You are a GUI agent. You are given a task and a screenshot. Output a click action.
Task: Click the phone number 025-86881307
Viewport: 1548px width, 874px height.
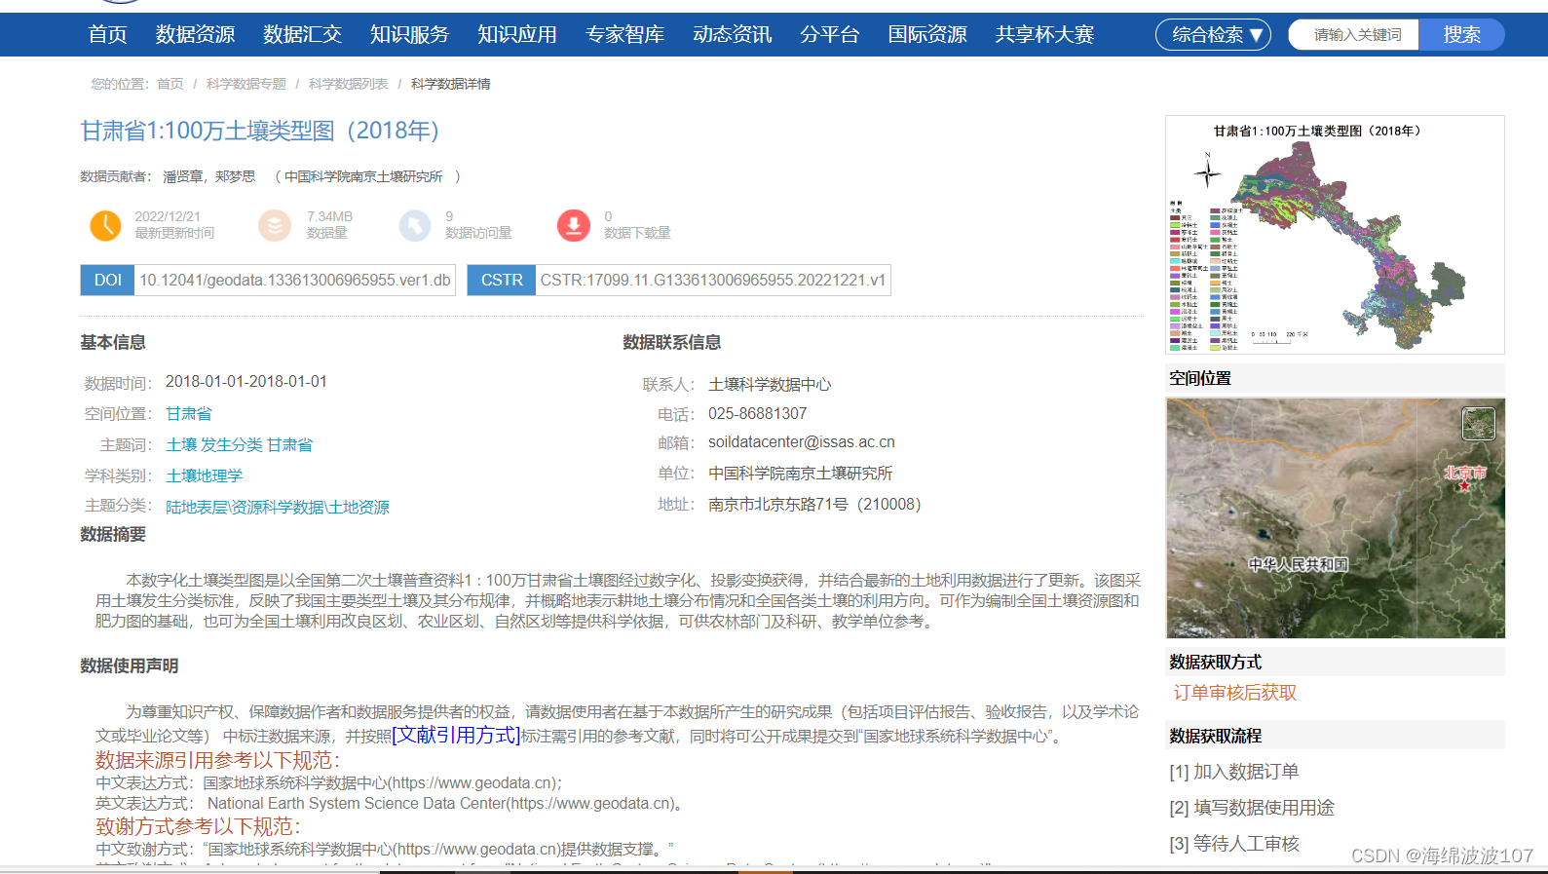pyautogui.click(x=758, y=414)
